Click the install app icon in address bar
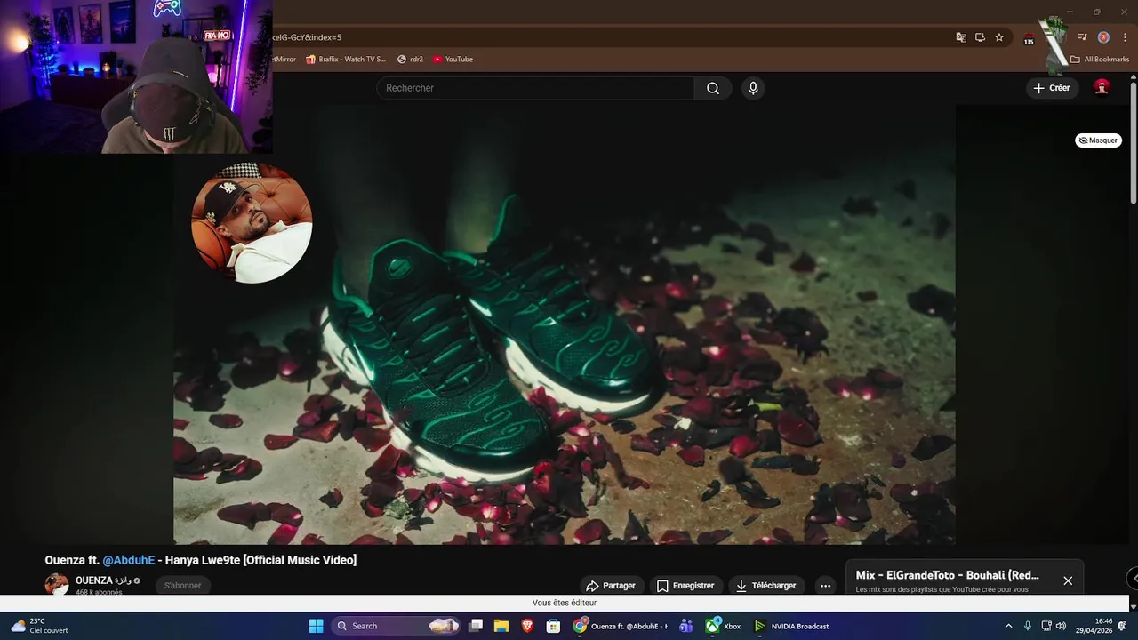 [x=980, y=37]
